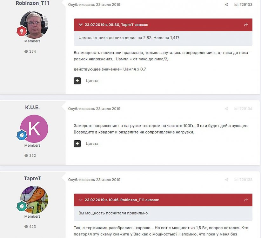Screen dimensions: 261x238
Task: Click Цитата link under K.U.E. post
Action: [92, 144]
